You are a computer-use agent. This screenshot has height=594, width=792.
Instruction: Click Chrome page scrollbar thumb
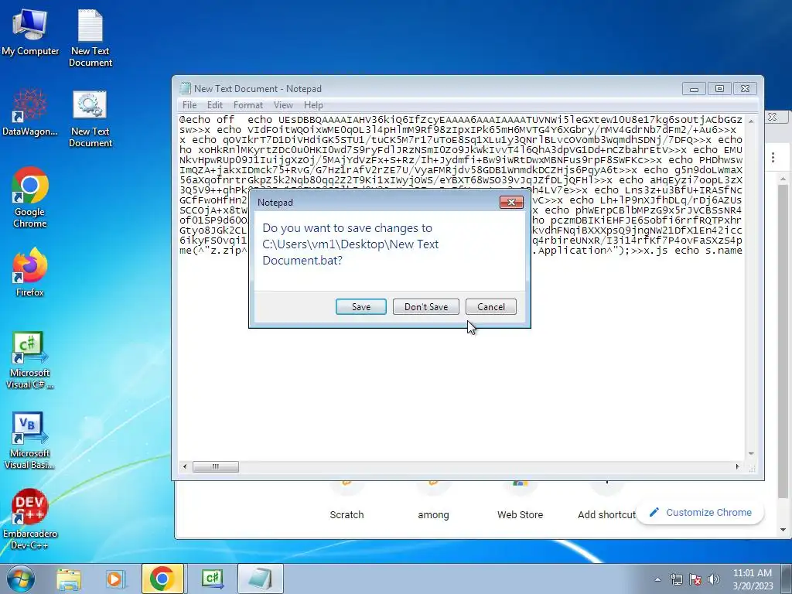783,340
